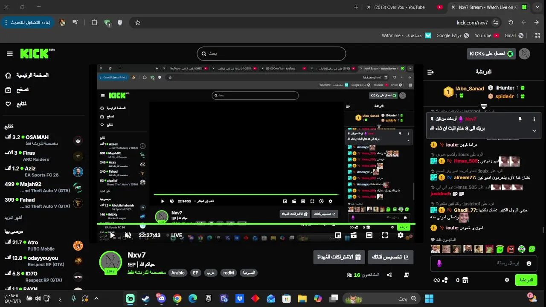Toggle theater mode on player

pyautogui.click(x=369, y=235)
